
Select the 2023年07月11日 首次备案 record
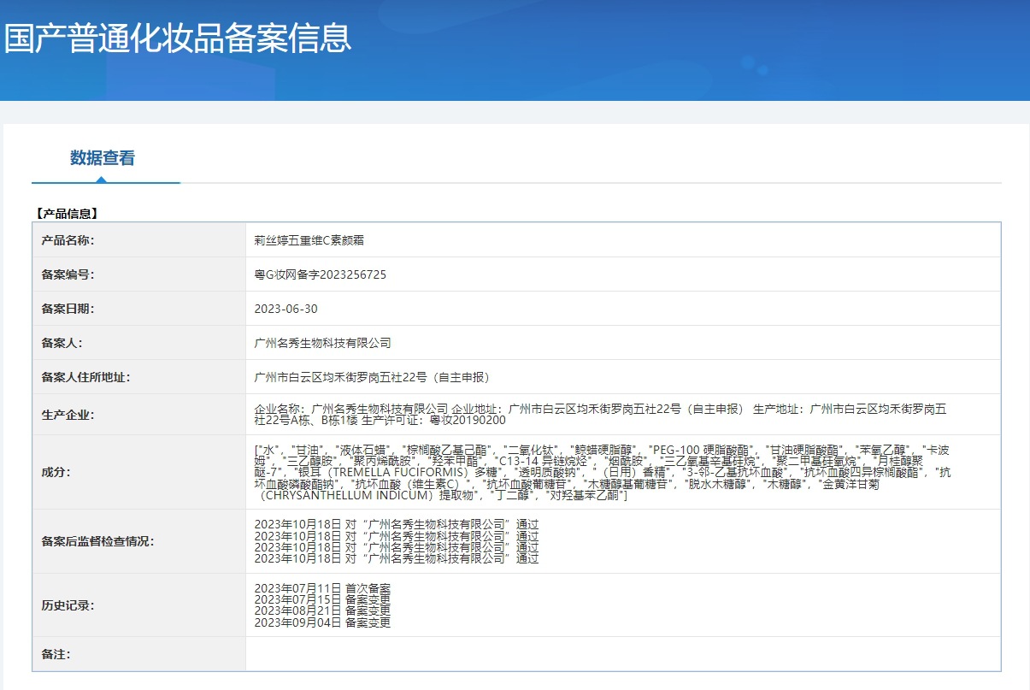point(322,588)
